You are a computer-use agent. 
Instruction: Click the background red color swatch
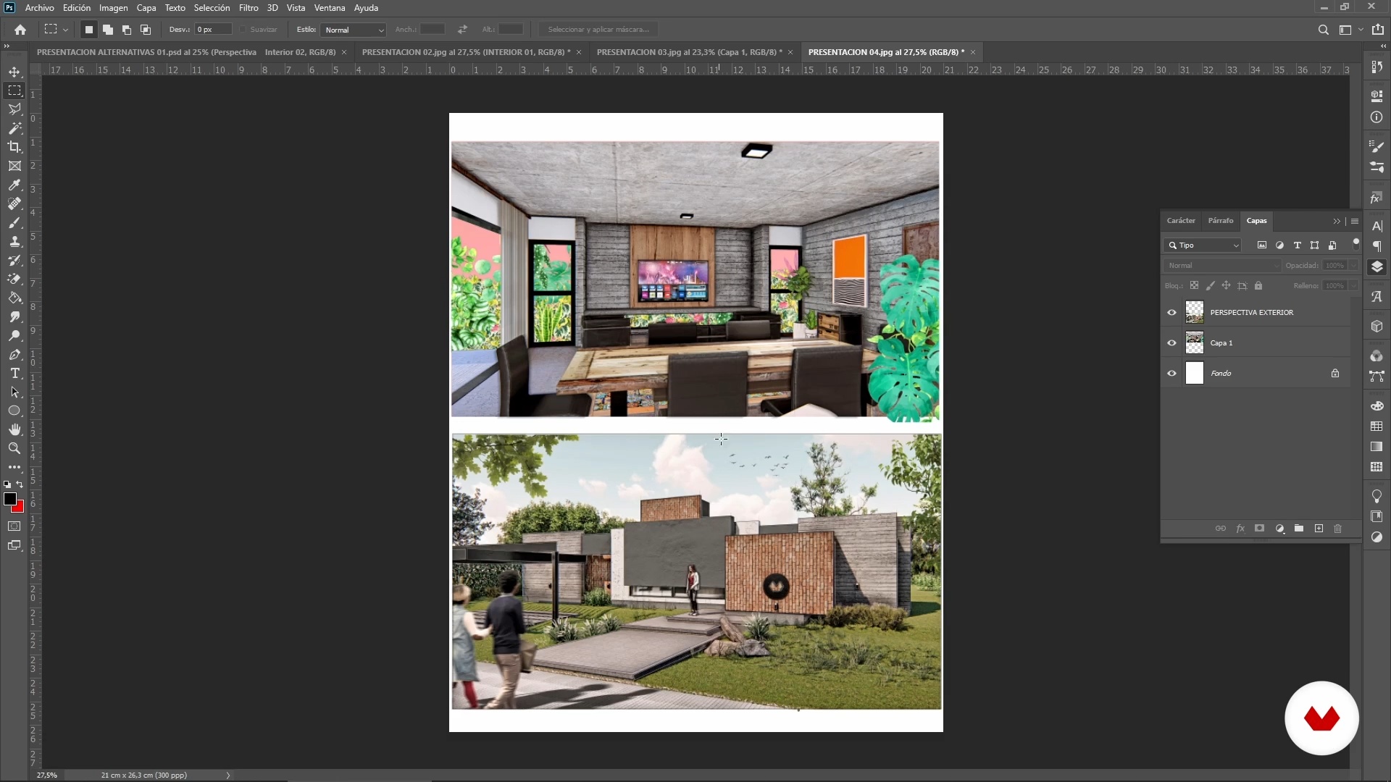(20, 508)
